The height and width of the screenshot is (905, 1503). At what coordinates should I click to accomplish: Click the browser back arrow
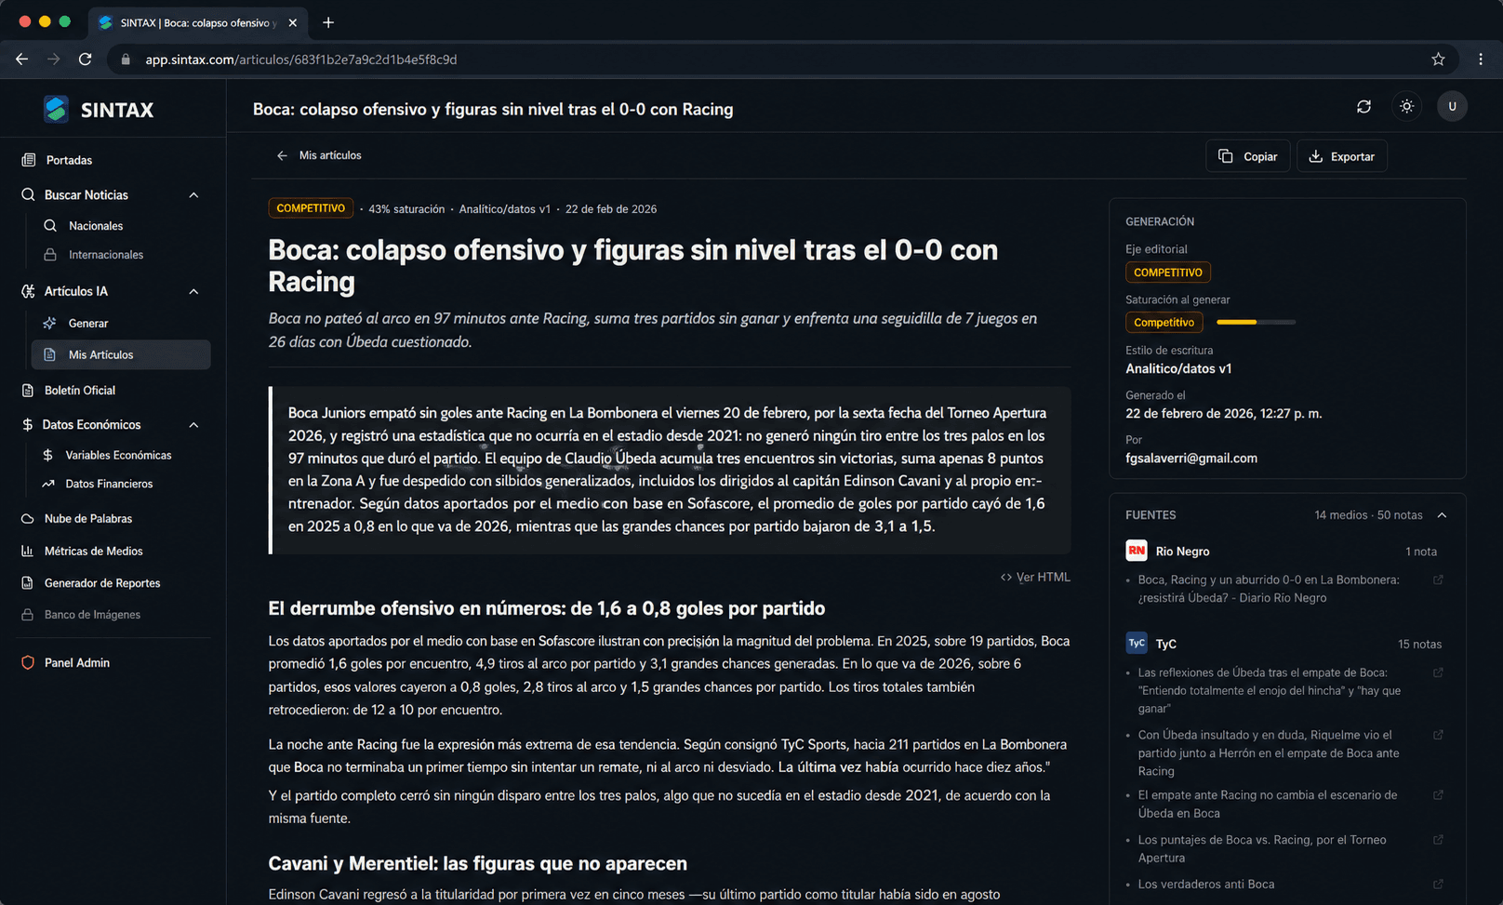tap(22, 60)
